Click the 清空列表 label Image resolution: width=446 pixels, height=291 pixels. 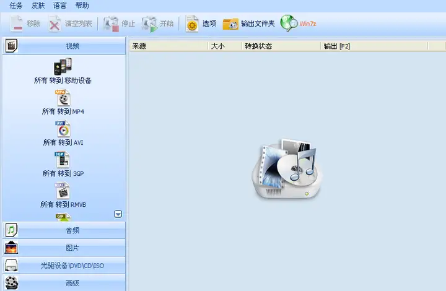coord(79,24)
